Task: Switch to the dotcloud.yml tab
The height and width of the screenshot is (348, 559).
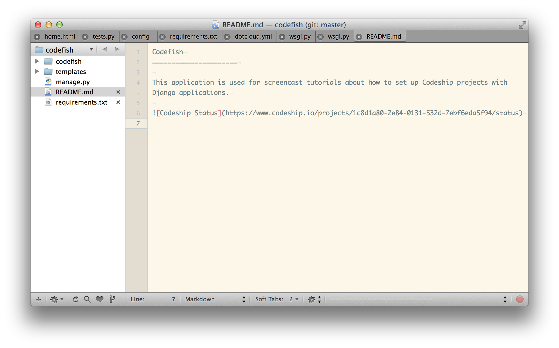Action: click(x=253, y=36)
